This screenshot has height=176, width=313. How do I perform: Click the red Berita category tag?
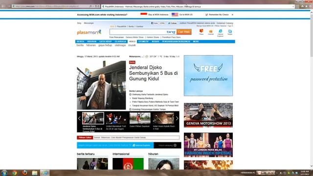(132, 62)
